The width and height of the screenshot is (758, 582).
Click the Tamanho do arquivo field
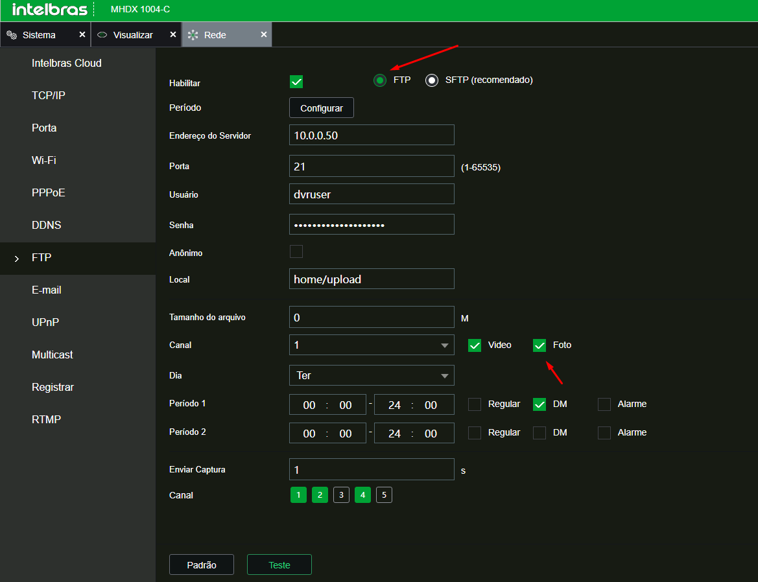(x=372, y=317)
